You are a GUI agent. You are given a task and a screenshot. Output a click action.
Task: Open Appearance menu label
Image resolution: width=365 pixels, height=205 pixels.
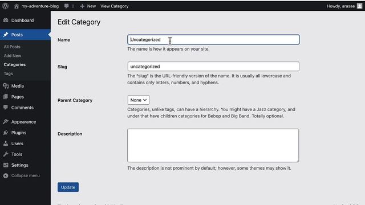point(23,122)
